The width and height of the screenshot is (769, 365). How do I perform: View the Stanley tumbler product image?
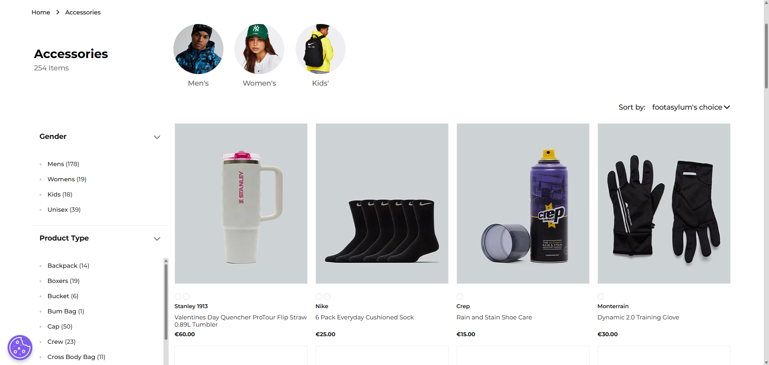pos(241,204)
